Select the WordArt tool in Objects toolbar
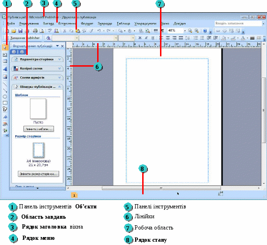The width and height of the screenshot is (267, 245). tap(5, 69)
